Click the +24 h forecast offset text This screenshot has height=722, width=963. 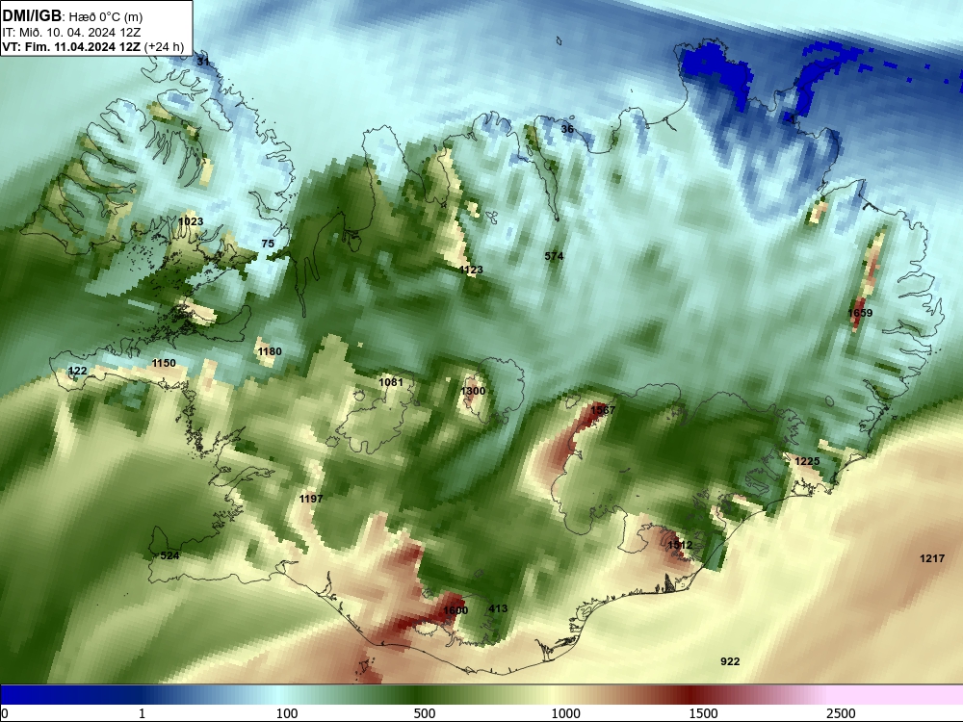(x=164, y=46)
